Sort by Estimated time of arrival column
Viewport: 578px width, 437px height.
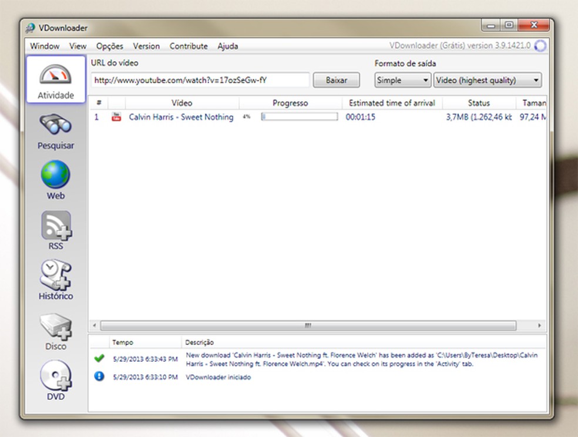(x=392, y=103)
